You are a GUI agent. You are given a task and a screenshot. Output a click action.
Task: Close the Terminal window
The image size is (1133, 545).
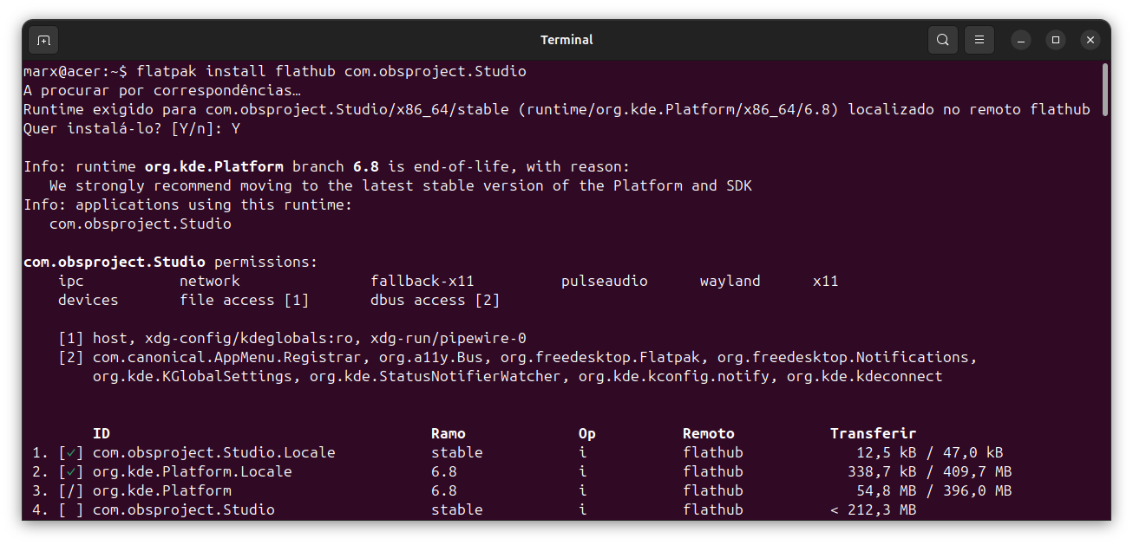[x=1090, y=40]
